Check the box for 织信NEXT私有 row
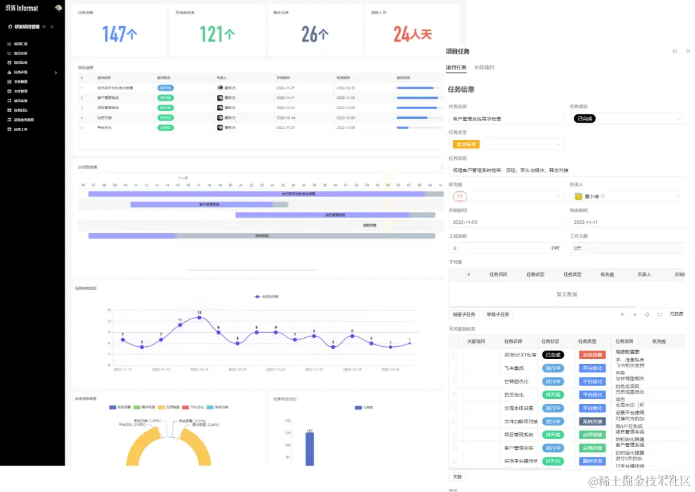 [x=456, y=355]
